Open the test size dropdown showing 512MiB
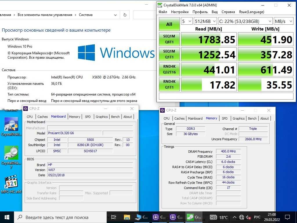Image resolution: width=297 pixels, height=223 pixels. click(x=205, y=21)
